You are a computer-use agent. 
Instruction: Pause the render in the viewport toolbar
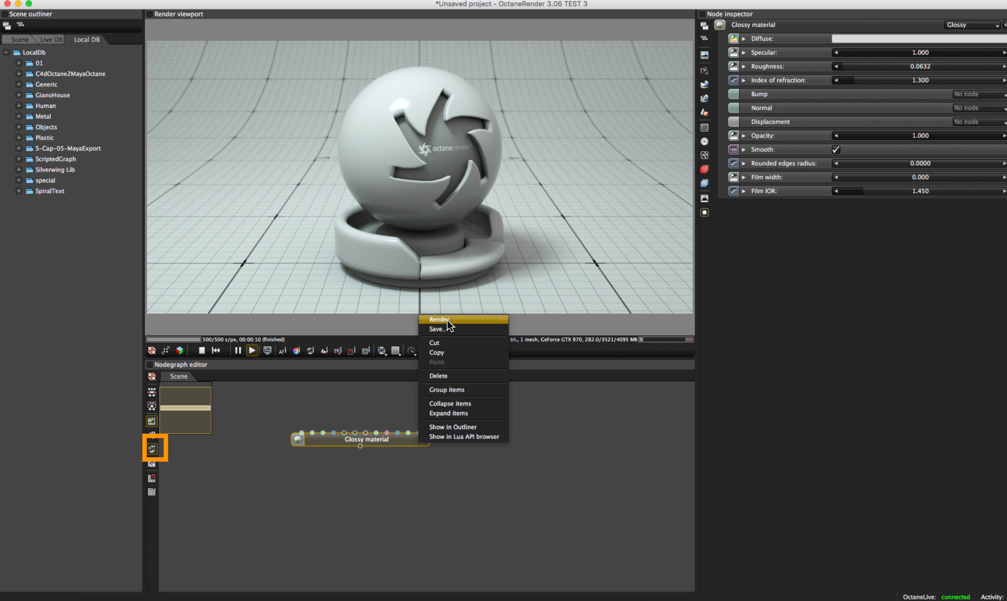pos(238,351)
